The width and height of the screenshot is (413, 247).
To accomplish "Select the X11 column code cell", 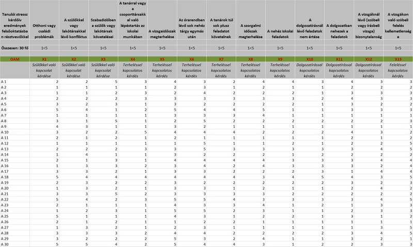I will [339, 59].
